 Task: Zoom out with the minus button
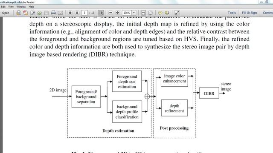click(110, 13)
